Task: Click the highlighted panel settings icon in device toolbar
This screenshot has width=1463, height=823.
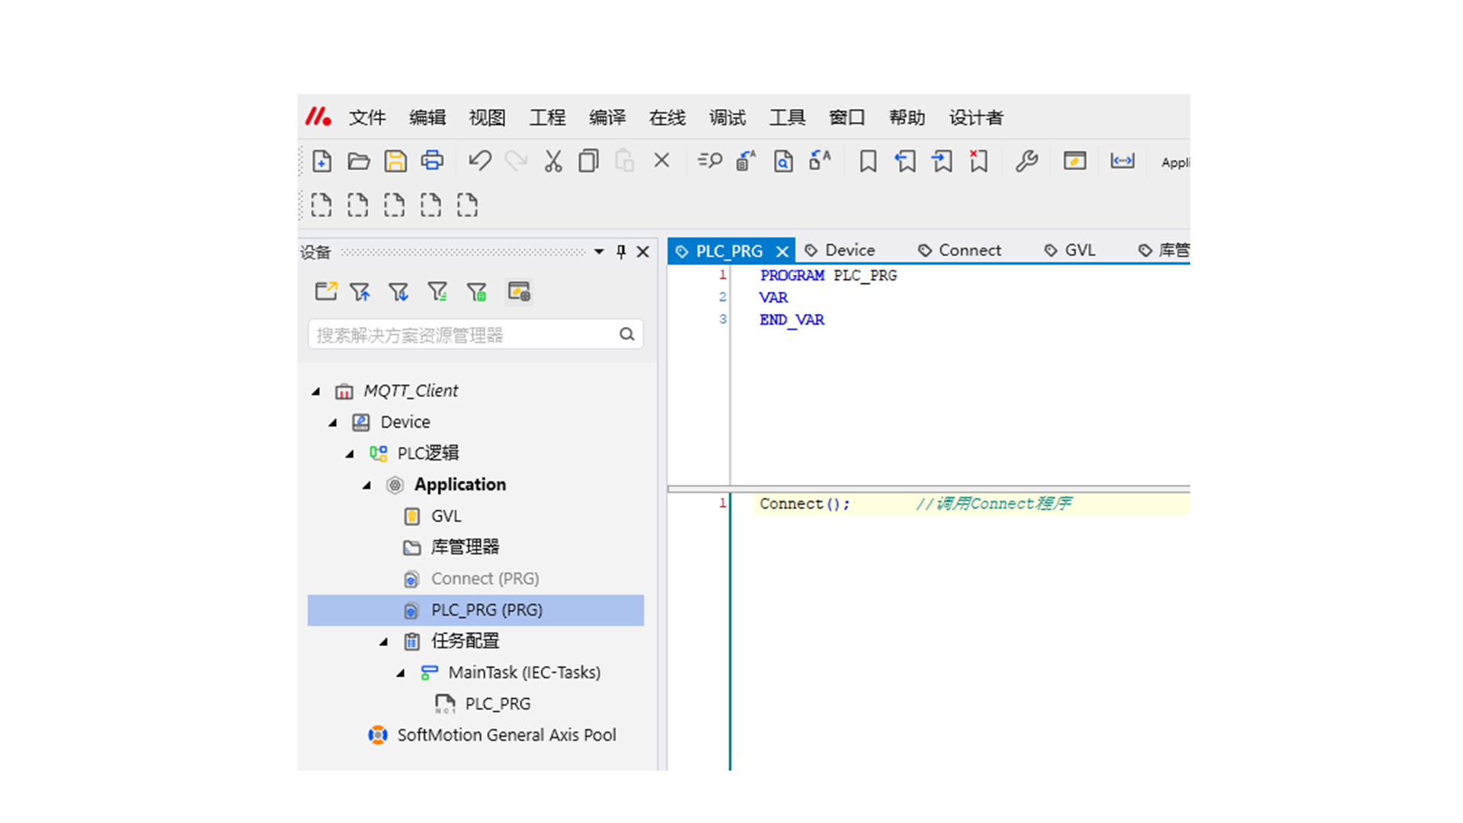Action: (x=519, y=291)
